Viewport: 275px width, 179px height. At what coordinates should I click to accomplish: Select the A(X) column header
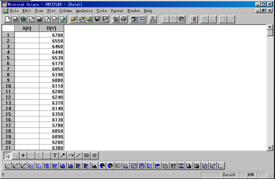tap(27, 28)
